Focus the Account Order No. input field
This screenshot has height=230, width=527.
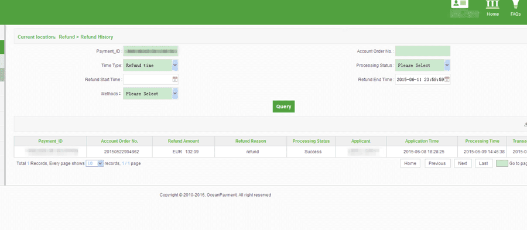(x=422, y=51)
